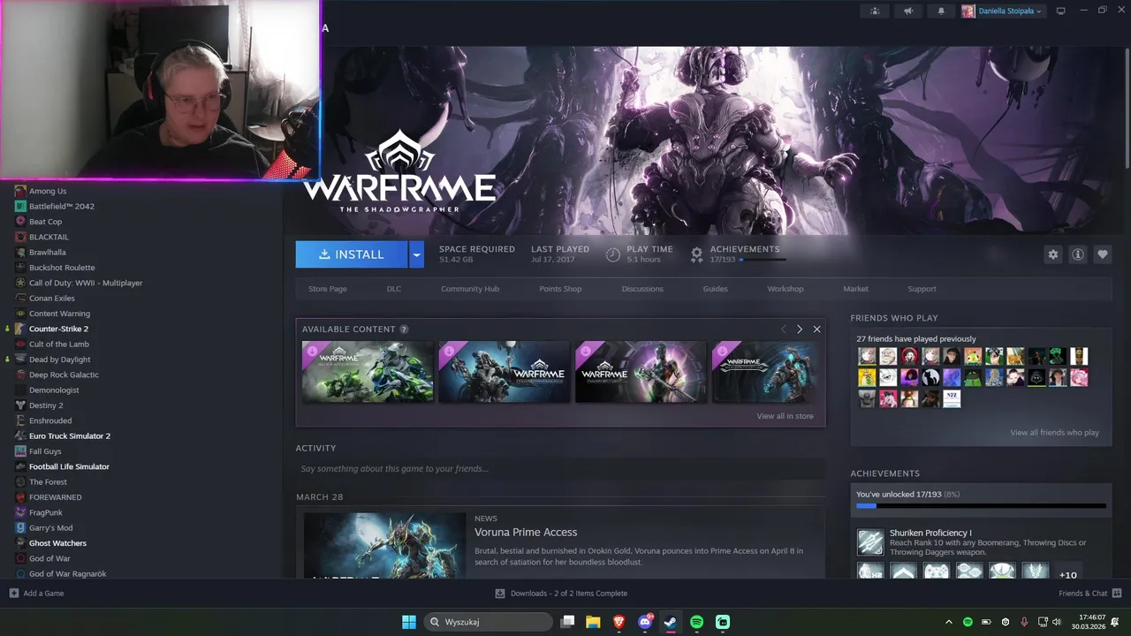Open the friends activity icon in the top bar

[875, 11]
